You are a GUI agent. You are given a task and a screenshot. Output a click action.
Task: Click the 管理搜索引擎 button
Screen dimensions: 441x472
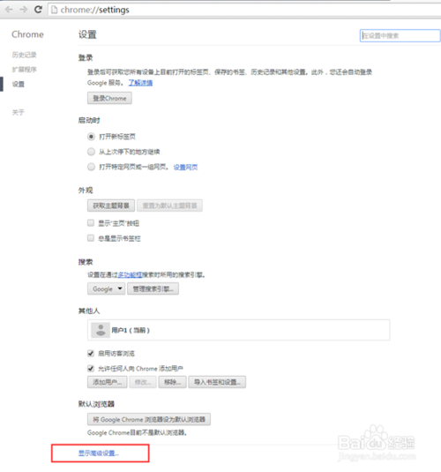coord(153,289)
